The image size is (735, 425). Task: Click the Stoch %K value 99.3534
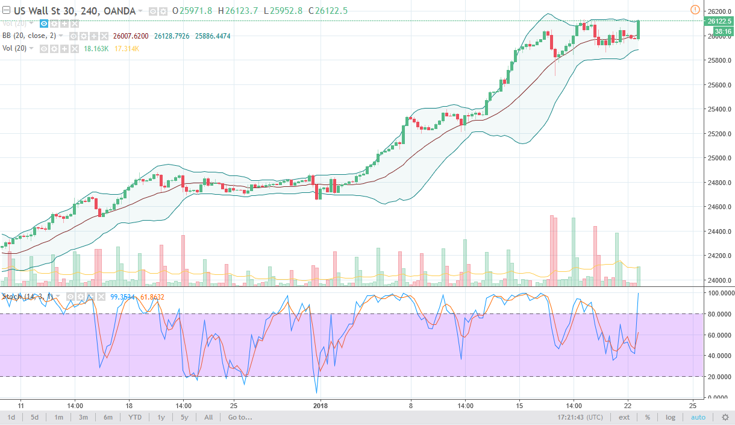122,297
